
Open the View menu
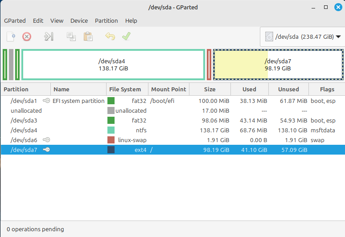[x=57, y=20]
